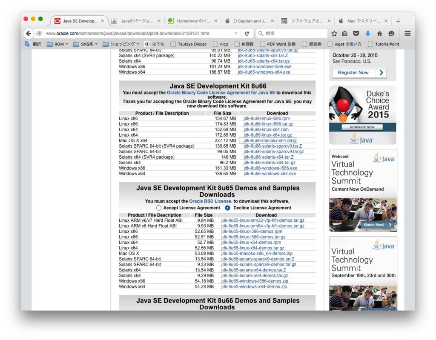Click the search magnifier icon

coord(261,33)
